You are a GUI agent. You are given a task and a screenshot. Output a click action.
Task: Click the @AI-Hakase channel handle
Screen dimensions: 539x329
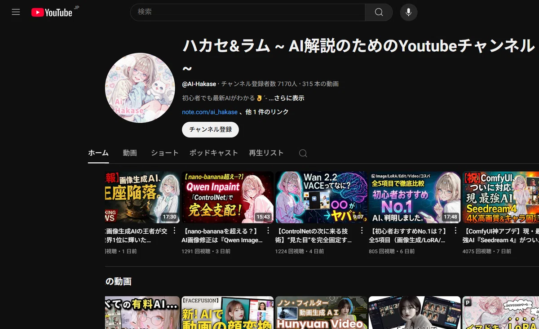[x=199, y=84]
